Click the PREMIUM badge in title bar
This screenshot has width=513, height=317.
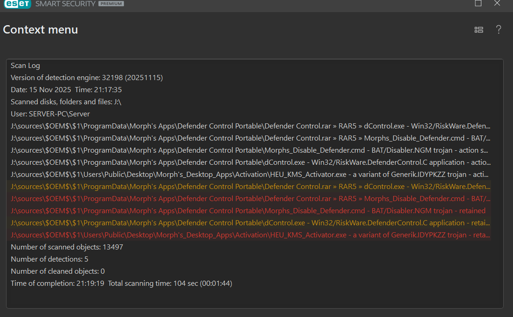111,4
